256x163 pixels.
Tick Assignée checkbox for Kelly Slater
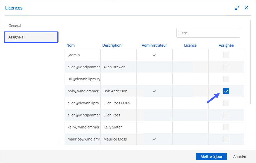226,127
